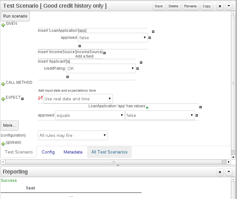
Task: Open the GIVEN approved value dropdown
Action: tap(113, 38)
